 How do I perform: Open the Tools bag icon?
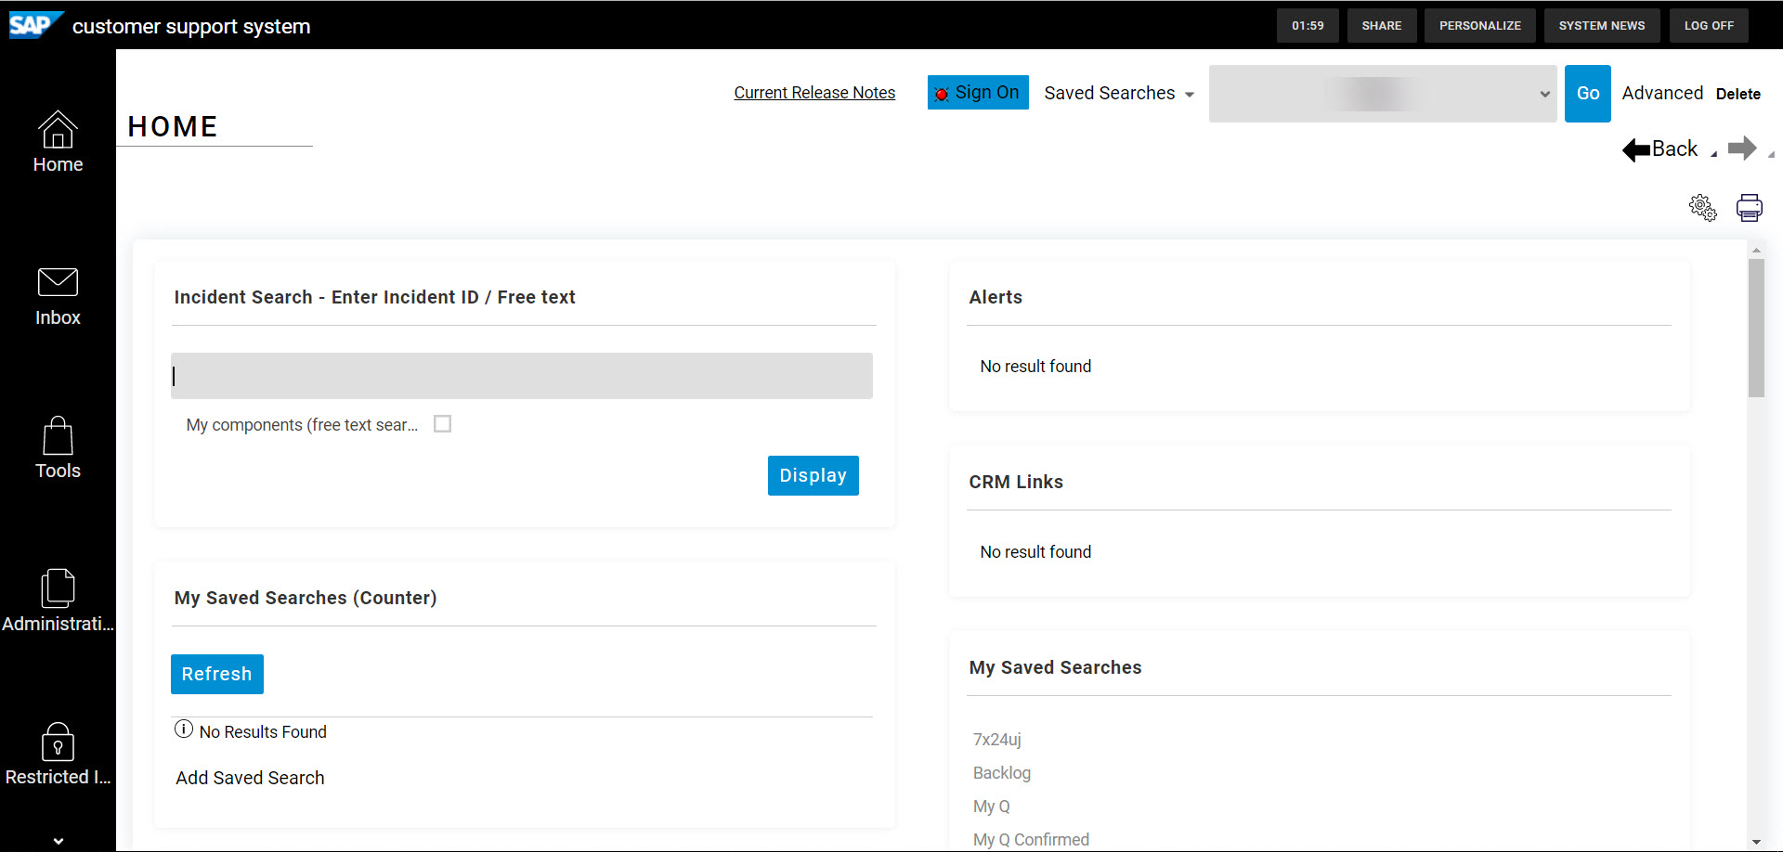[58, 435]
